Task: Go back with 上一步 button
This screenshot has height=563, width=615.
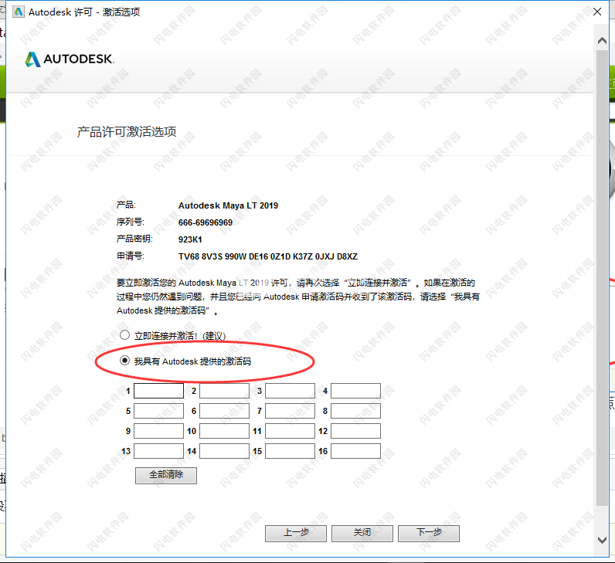Action: click(x=296, y=533)
